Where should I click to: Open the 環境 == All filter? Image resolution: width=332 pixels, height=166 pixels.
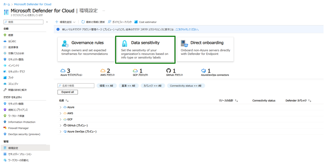pos(107,86)
